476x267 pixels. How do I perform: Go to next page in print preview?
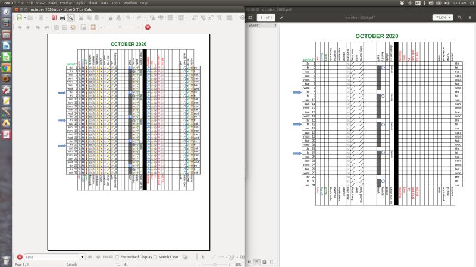coord(27,27)
